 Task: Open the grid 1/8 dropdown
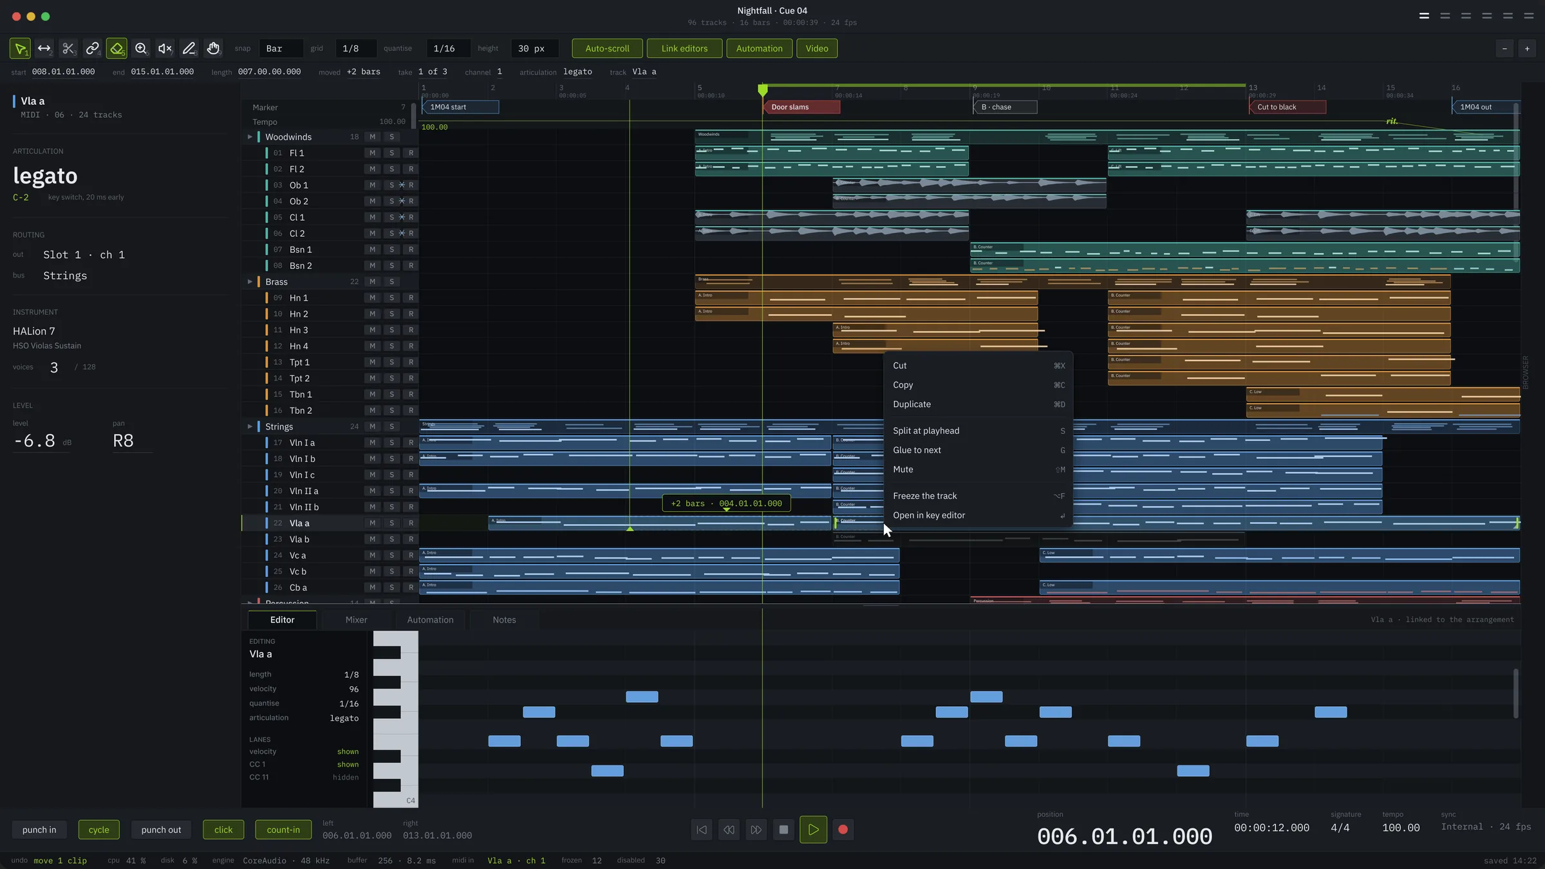click(x=355, y=48)
